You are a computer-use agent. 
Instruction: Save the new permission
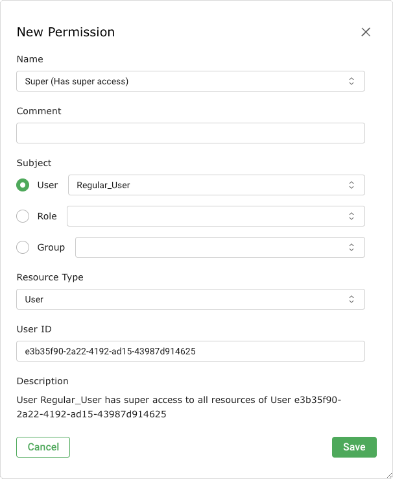354,447
